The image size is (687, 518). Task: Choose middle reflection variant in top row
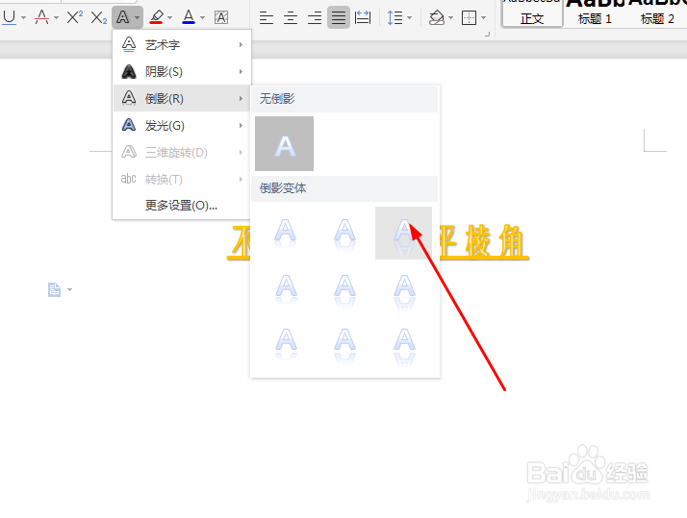pyautogui.click(x=344, y=234)
